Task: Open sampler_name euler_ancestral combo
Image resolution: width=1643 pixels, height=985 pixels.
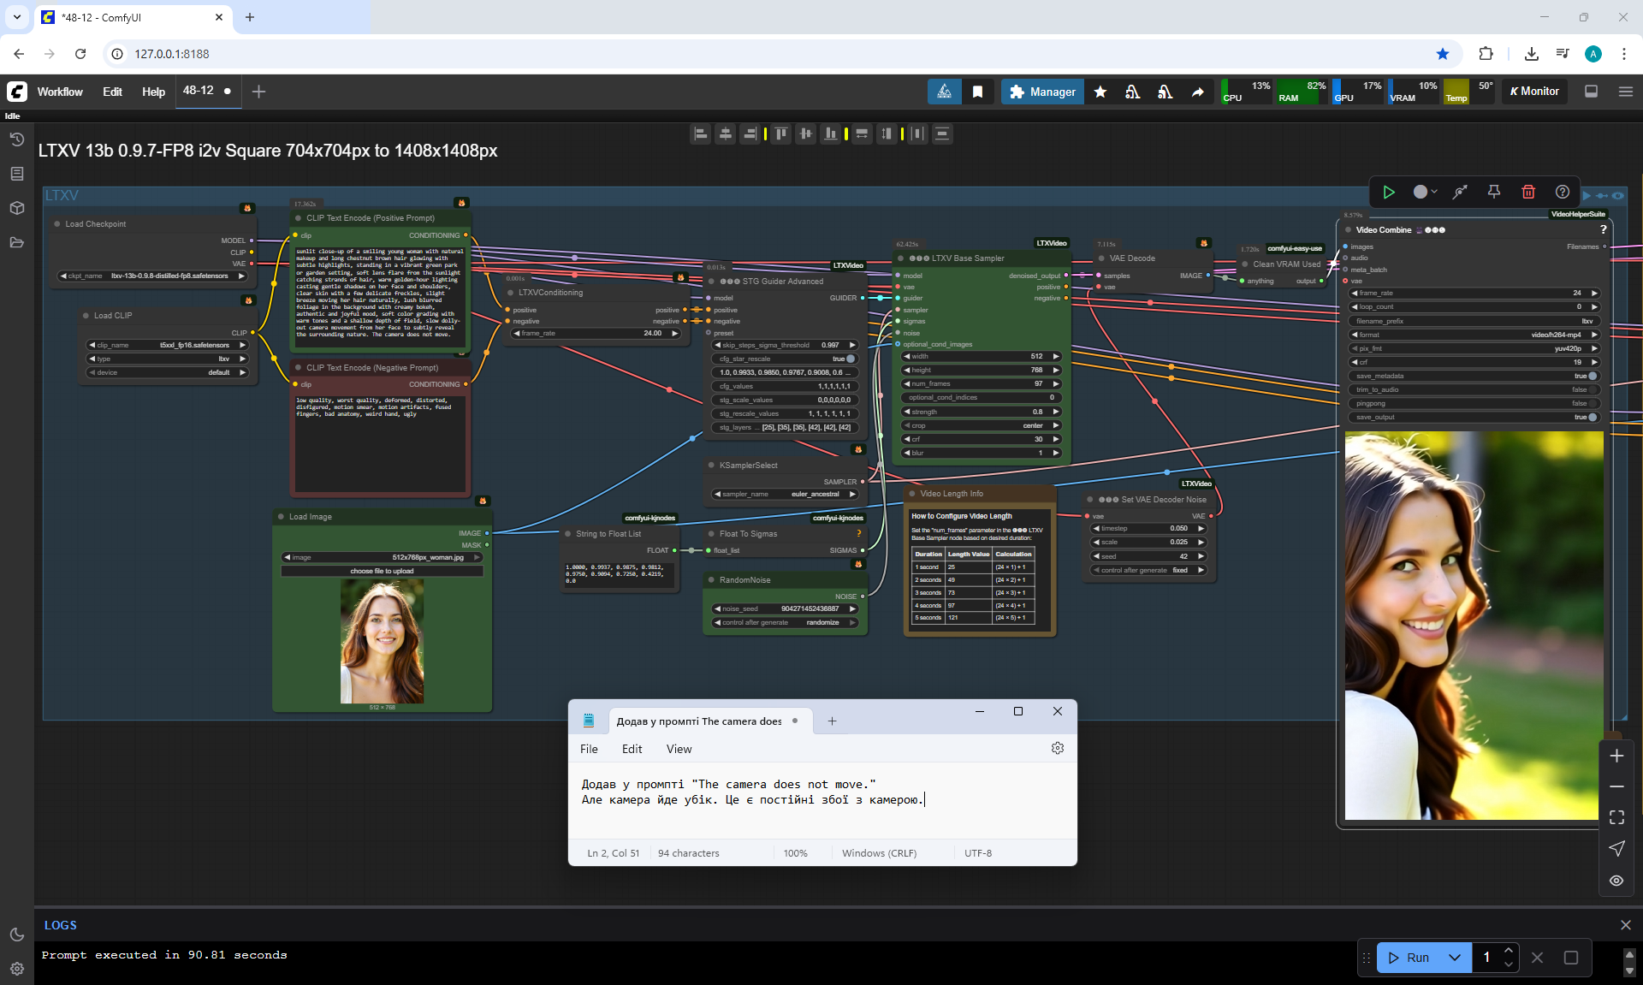Action: (785, 494)
